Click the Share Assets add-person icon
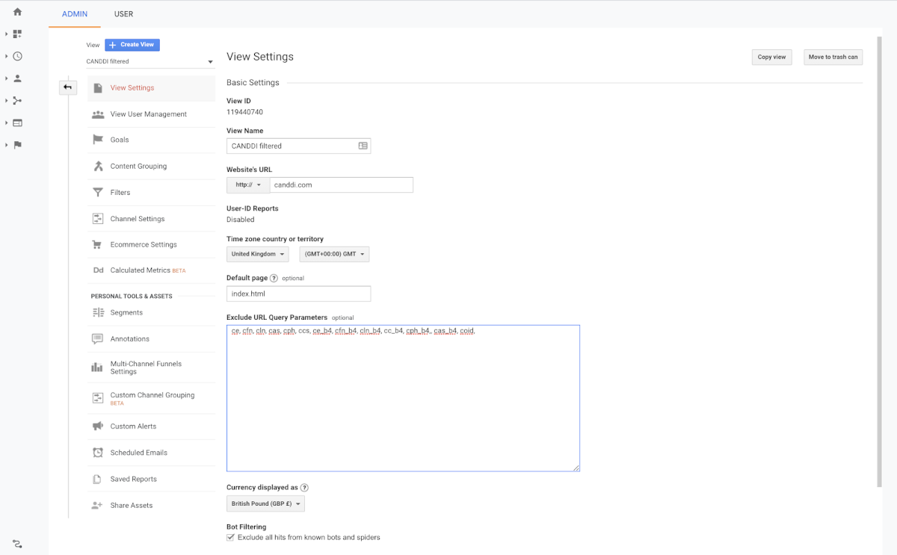Image resolution: width=897 pixels, height=555 pixels. 97,506
